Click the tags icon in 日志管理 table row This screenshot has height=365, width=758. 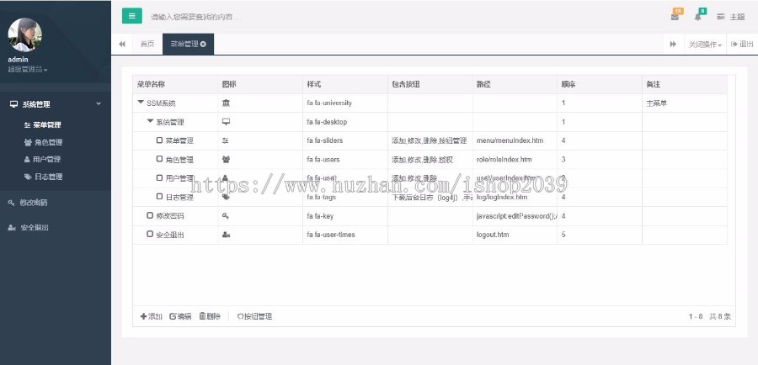[x=226, y=197]
